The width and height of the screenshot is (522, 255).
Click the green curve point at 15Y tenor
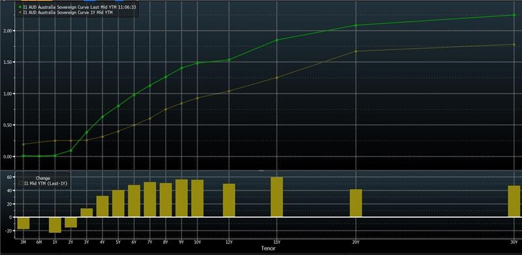277,40
